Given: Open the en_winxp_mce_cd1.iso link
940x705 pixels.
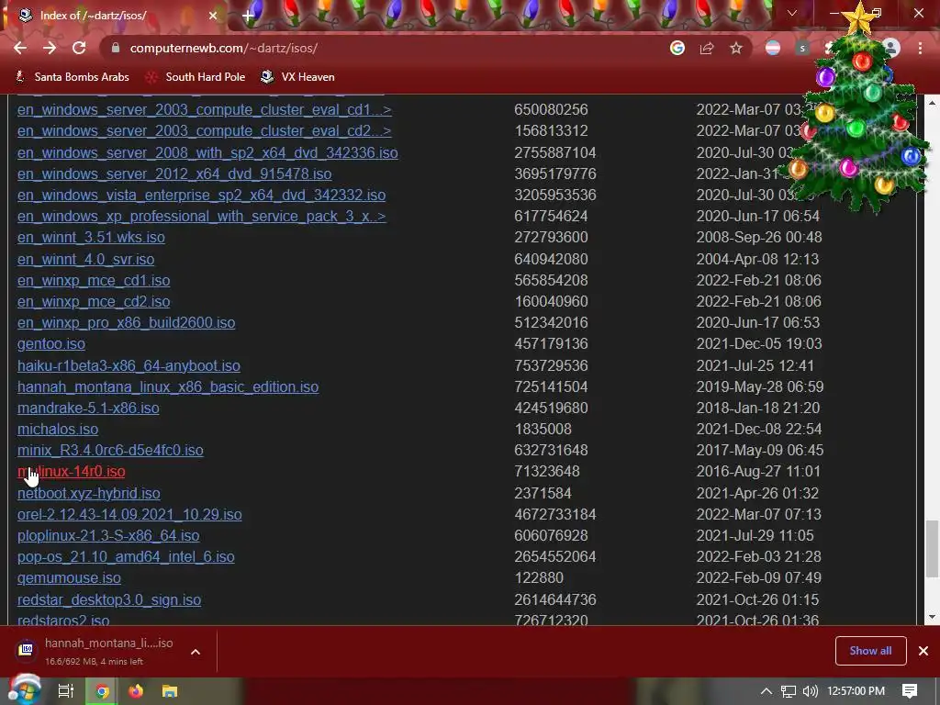Looking at the screenshot, I should pyautogui.click(x=94, y=281).
